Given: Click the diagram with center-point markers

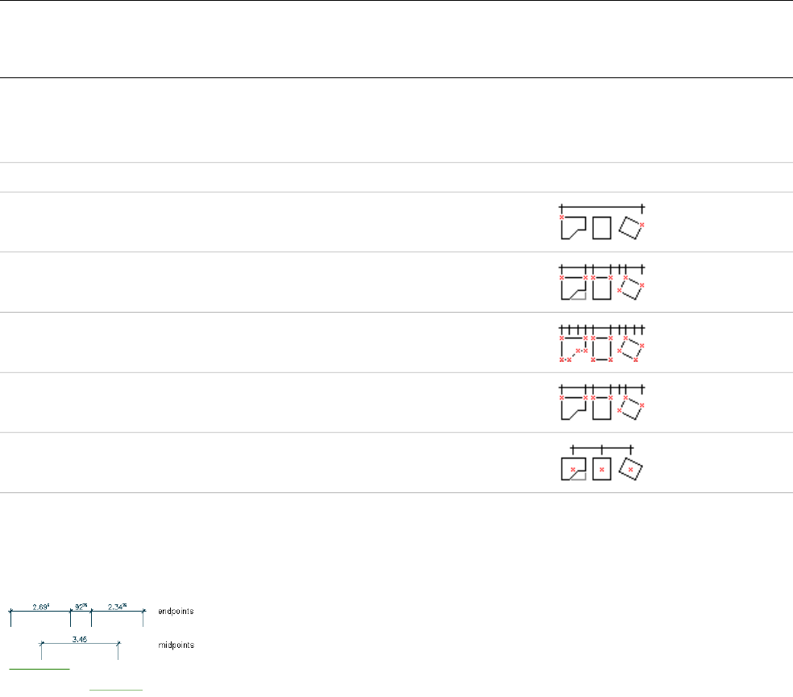Looking at the screenshot, I should click(x=602, y=463).
